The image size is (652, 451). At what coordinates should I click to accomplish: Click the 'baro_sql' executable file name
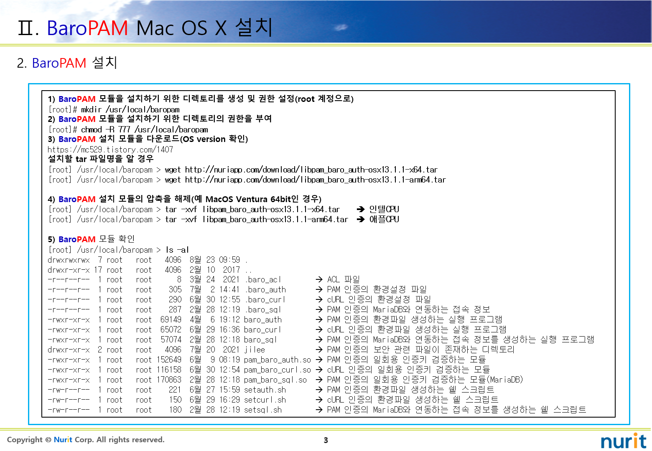[260, 340]
